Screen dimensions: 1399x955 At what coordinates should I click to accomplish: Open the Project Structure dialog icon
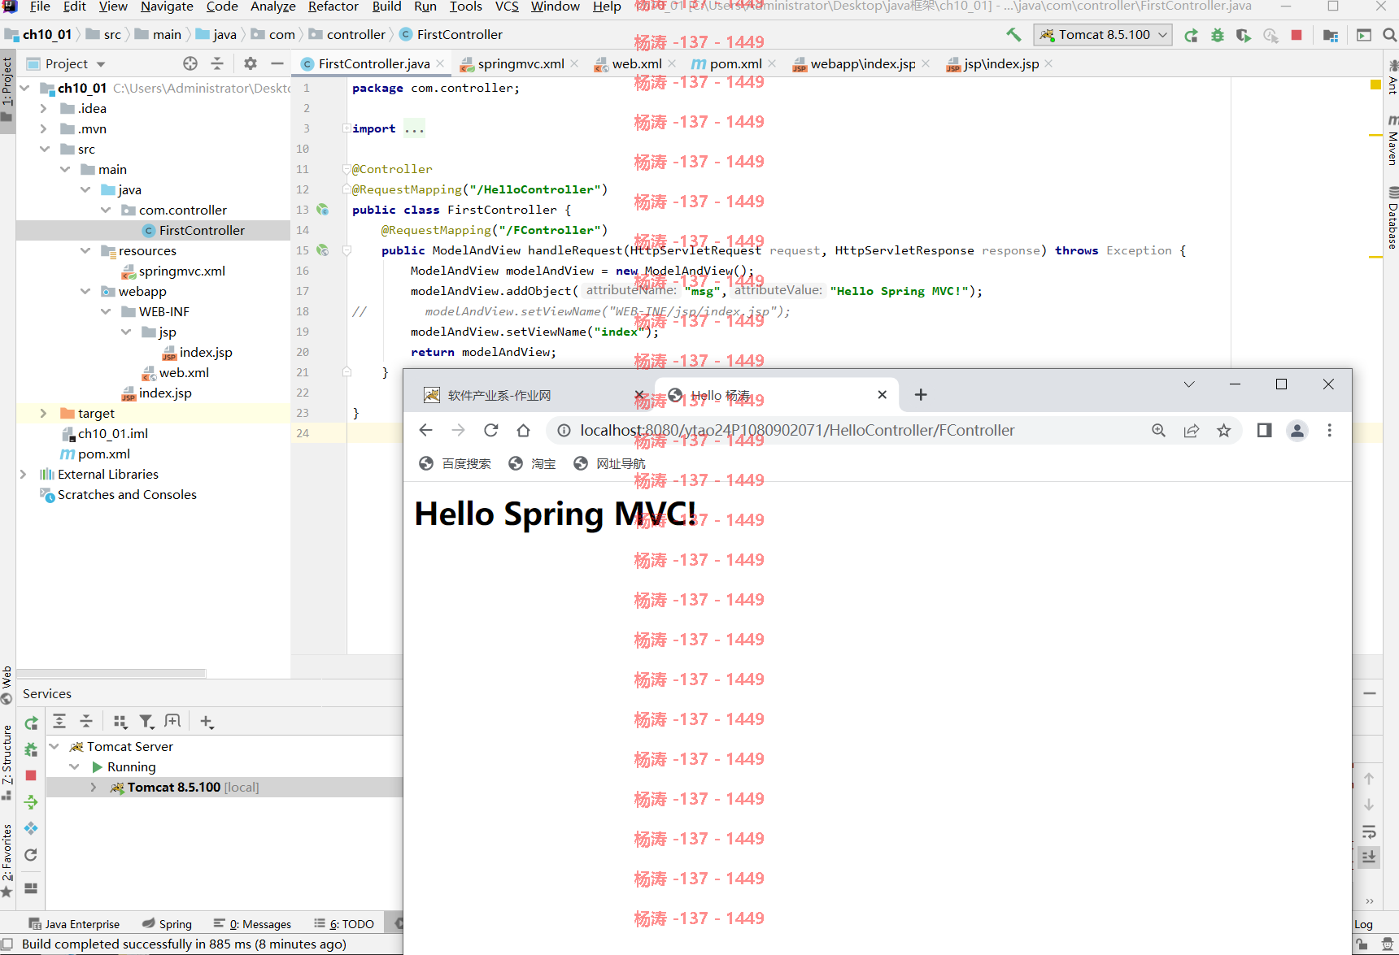(1331, 35)
